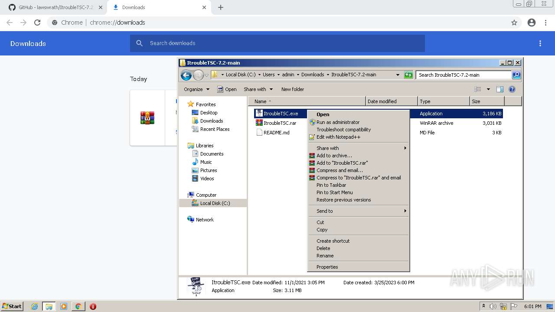Toggle the preview pane icon
This screenshot has height=312, width=555.
tap(500, 89)
